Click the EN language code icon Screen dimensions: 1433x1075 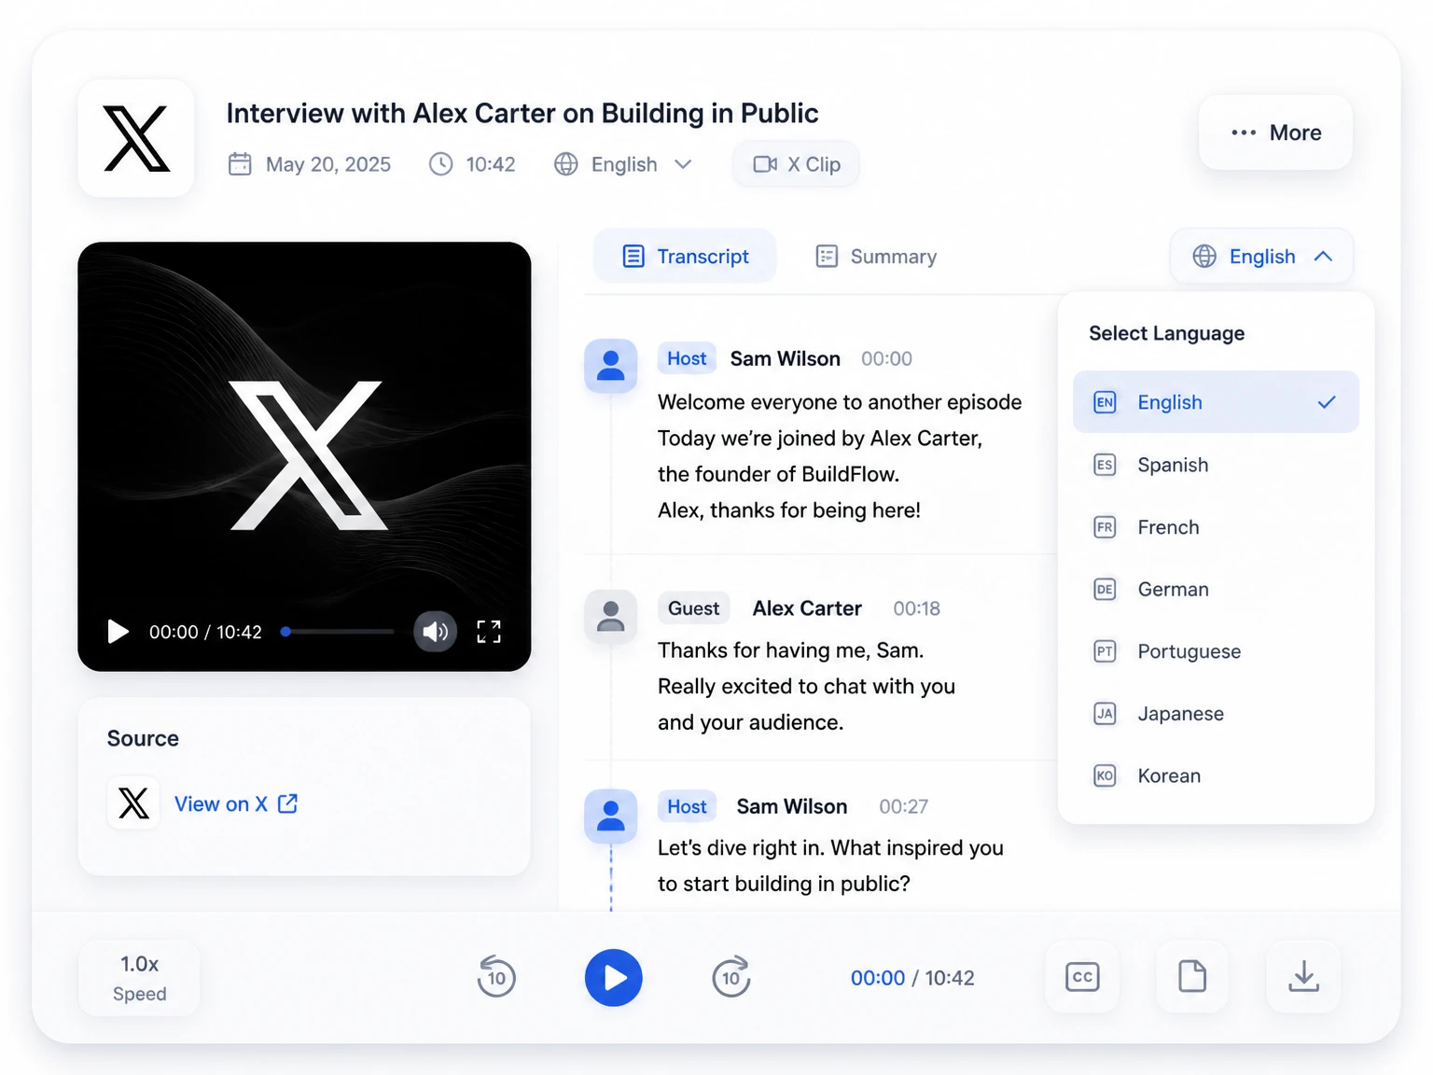[x=1105, y=402]
